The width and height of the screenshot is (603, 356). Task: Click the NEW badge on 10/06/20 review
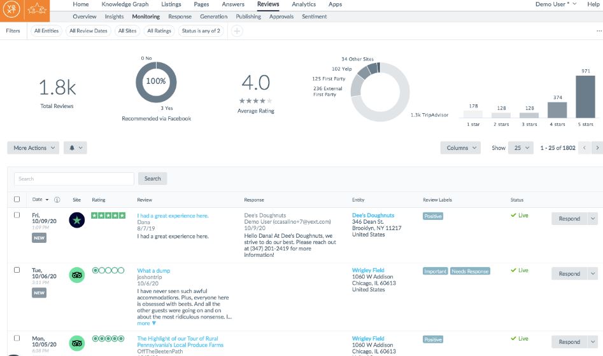click(39, 293)
